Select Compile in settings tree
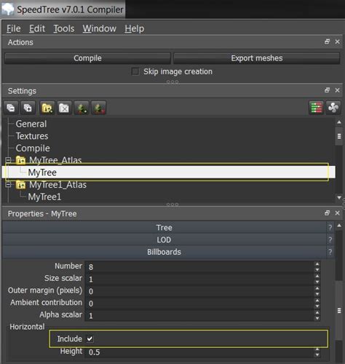The image size is (345, 364). click(x=33, y=149)
